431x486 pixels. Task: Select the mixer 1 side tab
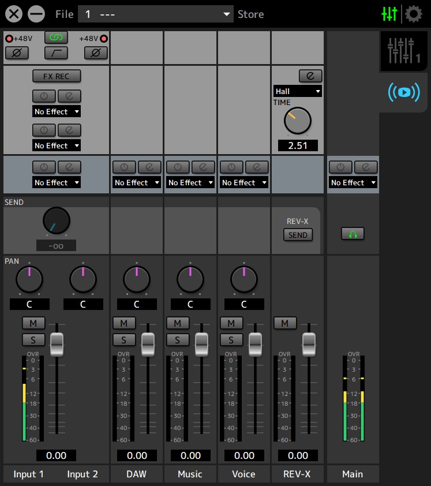[x=404, y=51]
